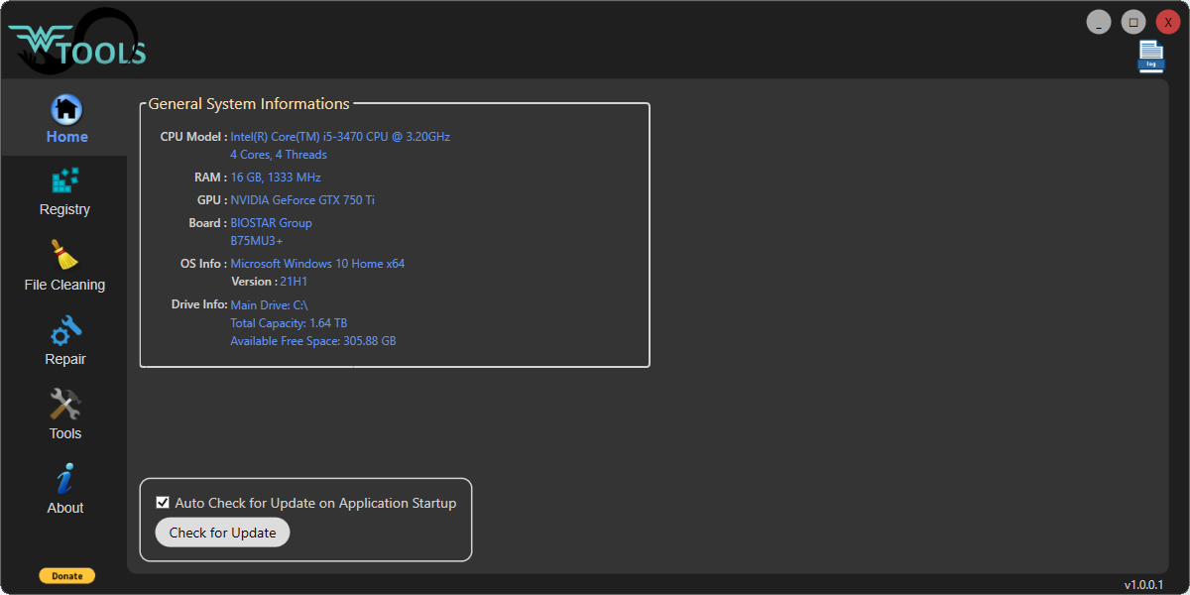Select the B75MU3+ board model text

coord(257,241)
